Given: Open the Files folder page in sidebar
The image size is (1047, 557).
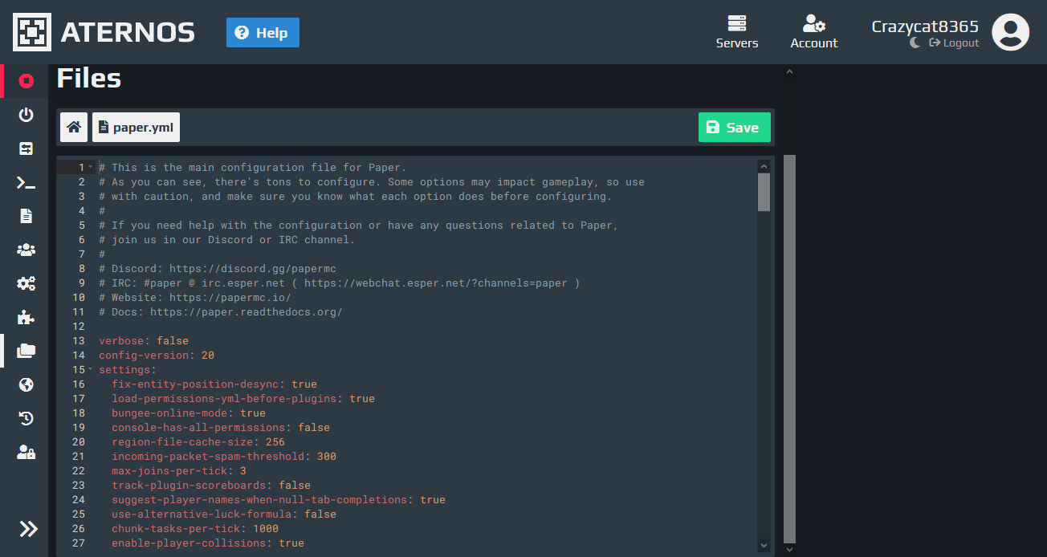Looking at the screenshot, I should coord(26,351).
